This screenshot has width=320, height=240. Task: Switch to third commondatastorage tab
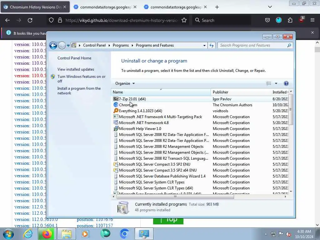pyautogui.click(x=176, y=7)
